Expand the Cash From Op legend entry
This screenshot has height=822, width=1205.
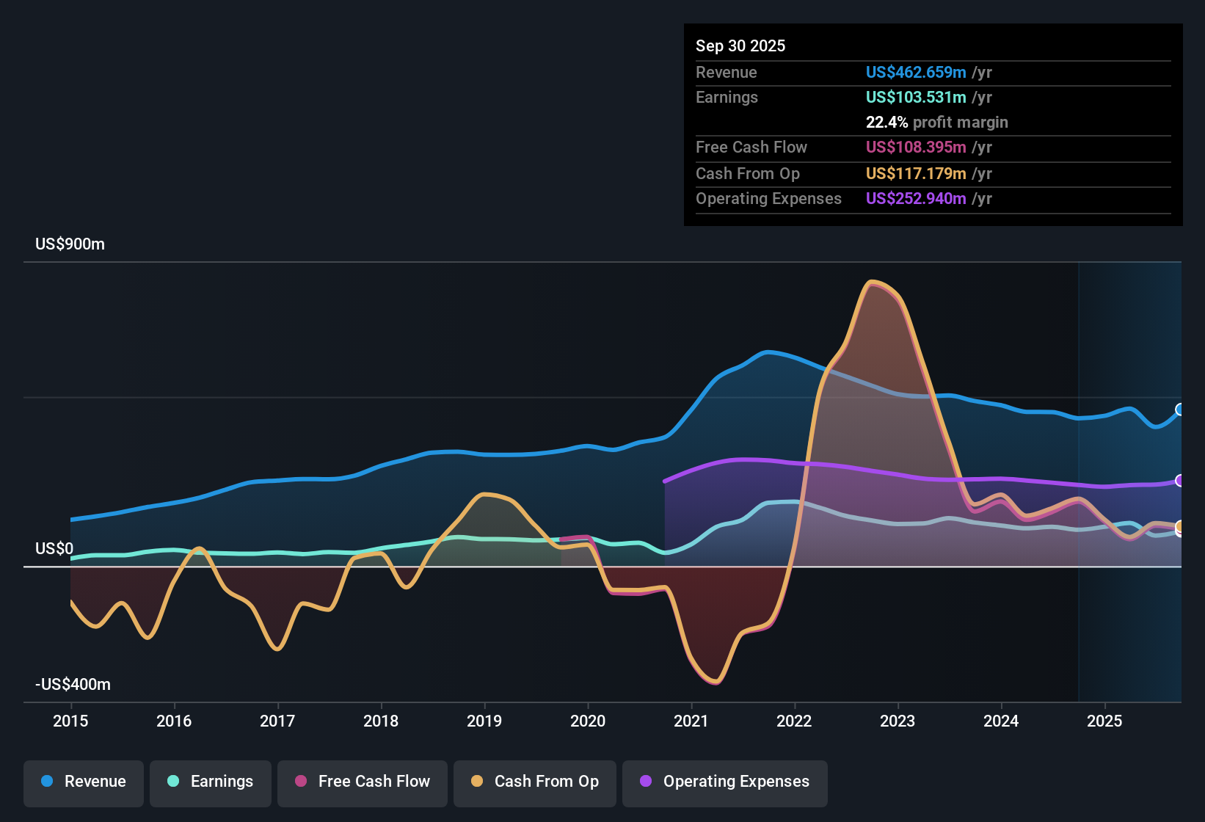[534, 782]
